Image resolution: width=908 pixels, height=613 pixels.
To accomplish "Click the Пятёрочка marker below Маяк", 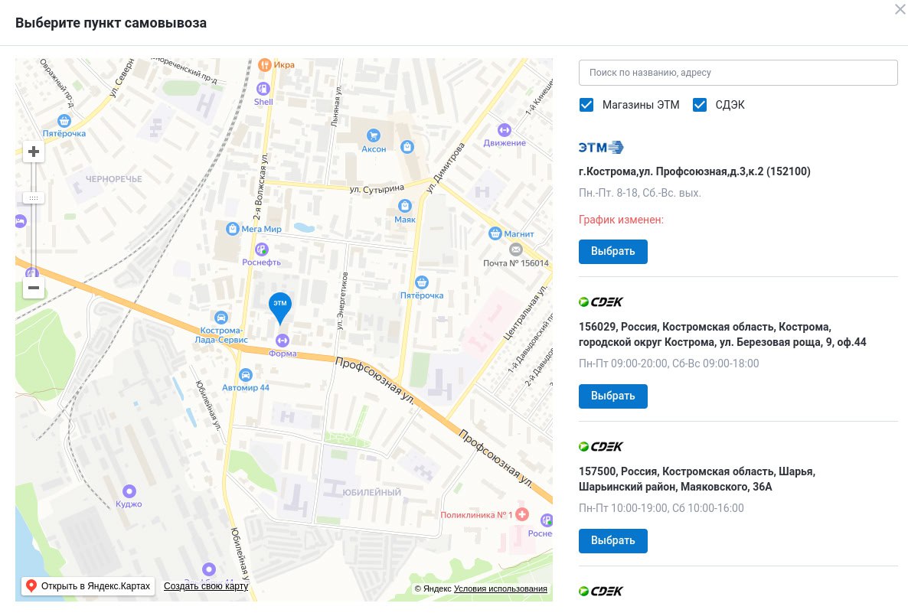I will click(x=422, y=282).
